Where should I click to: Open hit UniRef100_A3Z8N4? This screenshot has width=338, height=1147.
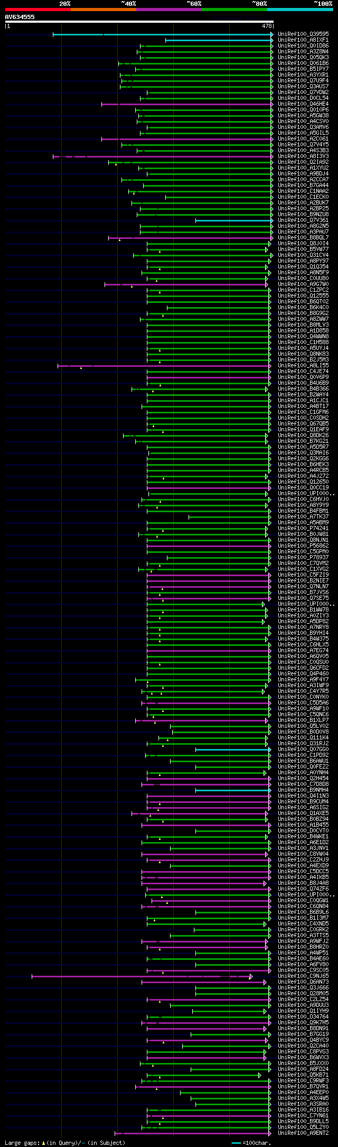[x=303, y=51]
